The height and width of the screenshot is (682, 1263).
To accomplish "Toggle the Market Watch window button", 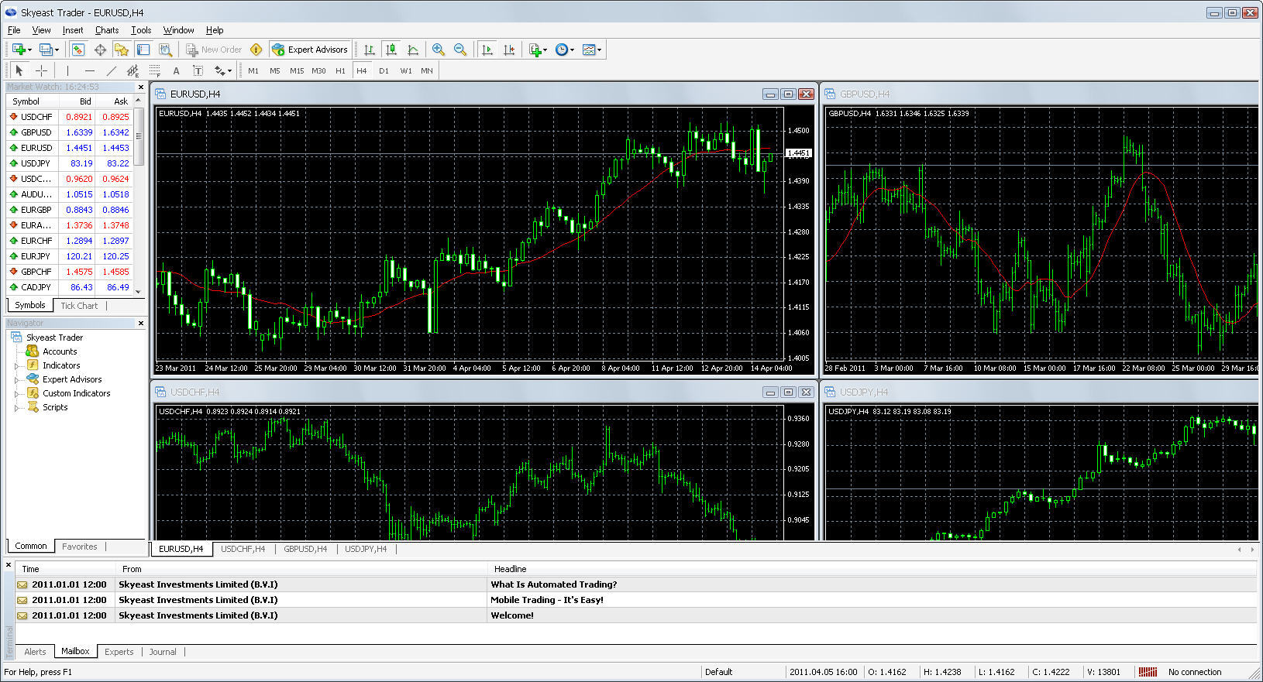I will click(78, 50).
